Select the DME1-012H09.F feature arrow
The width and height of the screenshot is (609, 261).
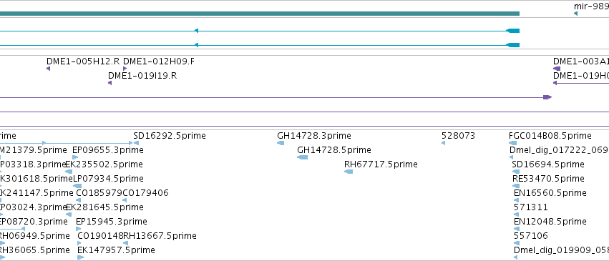click(125, 69)
